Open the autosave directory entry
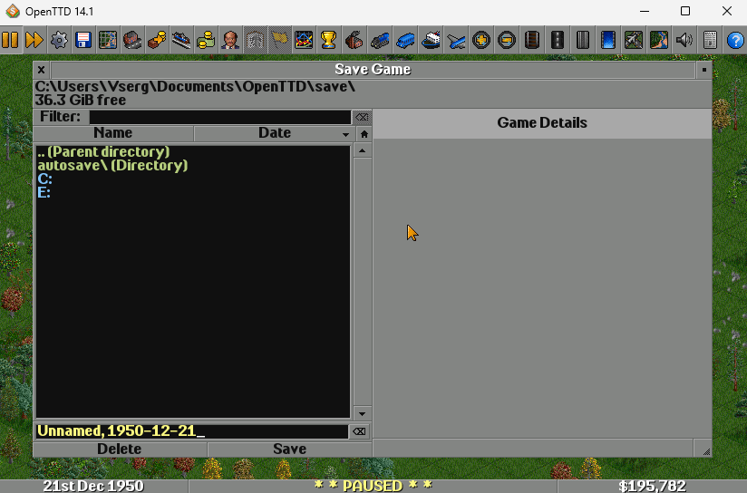 coord(112,165)
